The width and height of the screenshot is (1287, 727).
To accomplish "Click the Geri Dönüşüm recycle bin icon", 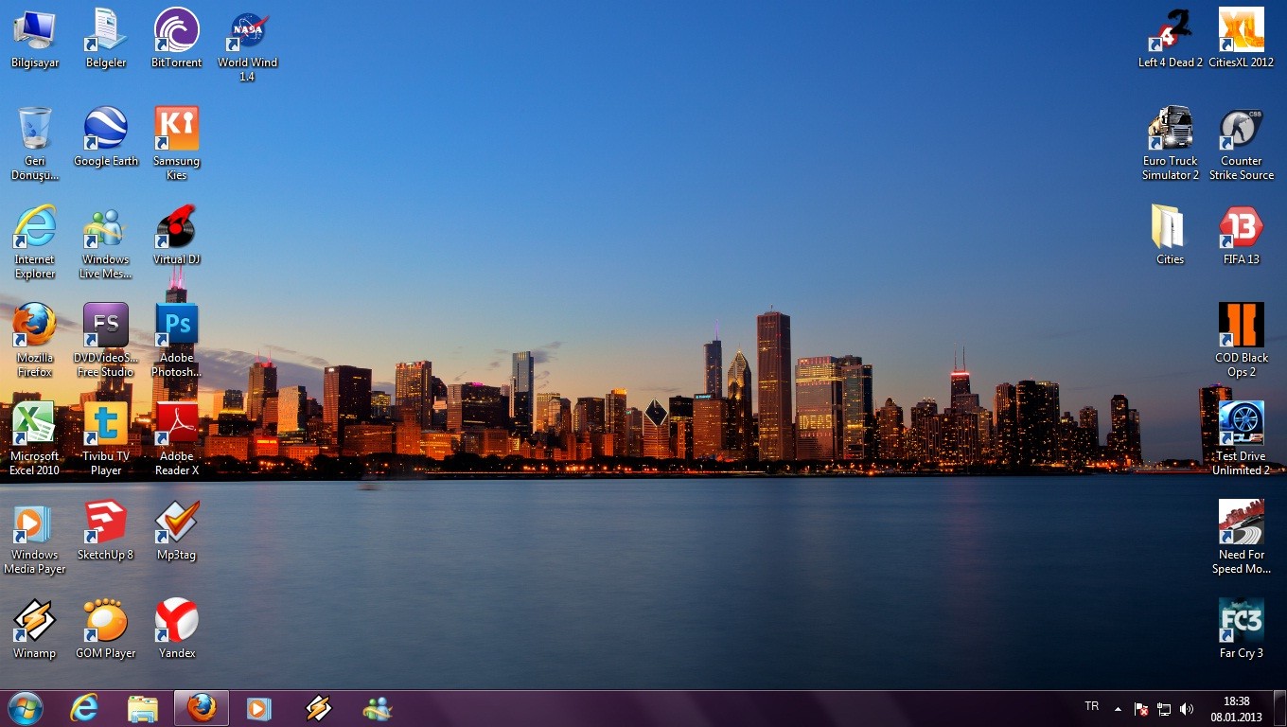I will [x=35, y=144].
